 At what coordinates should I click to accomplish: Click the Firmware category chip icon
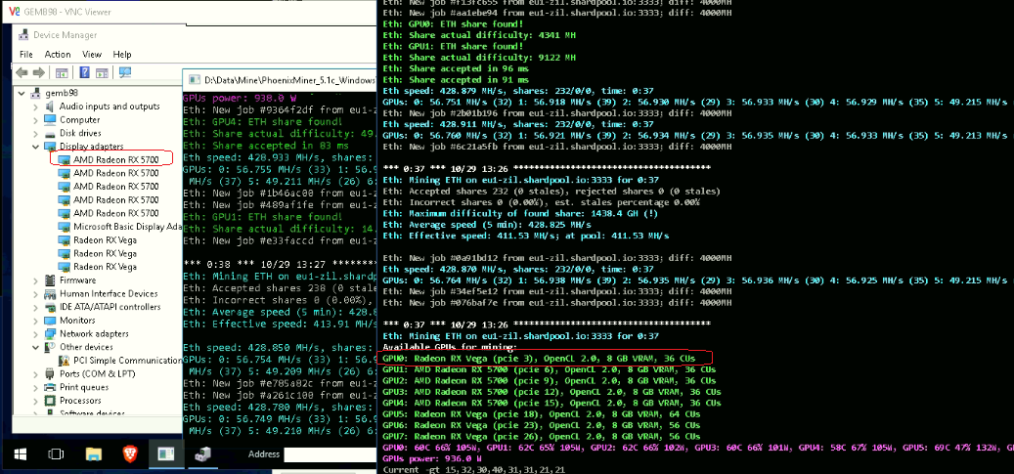pyautogui.click(x=51, y=280)
